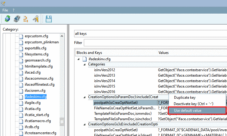Click the wrench application icon in title bar
Screen dimensions: 227x136
pos(3,3)
